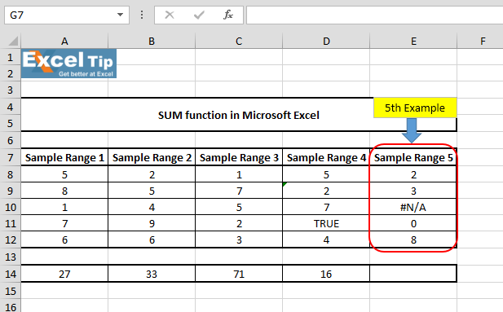The height and width of the screenshot is (312, 503).
Task: Select row 14 header
Action: 11,275
